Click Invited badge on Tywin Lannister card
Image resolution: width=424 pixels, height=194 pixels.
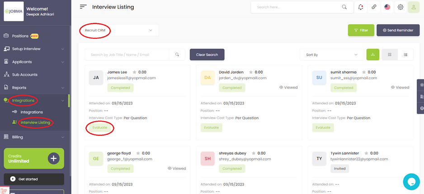click(x=339, y=169)
